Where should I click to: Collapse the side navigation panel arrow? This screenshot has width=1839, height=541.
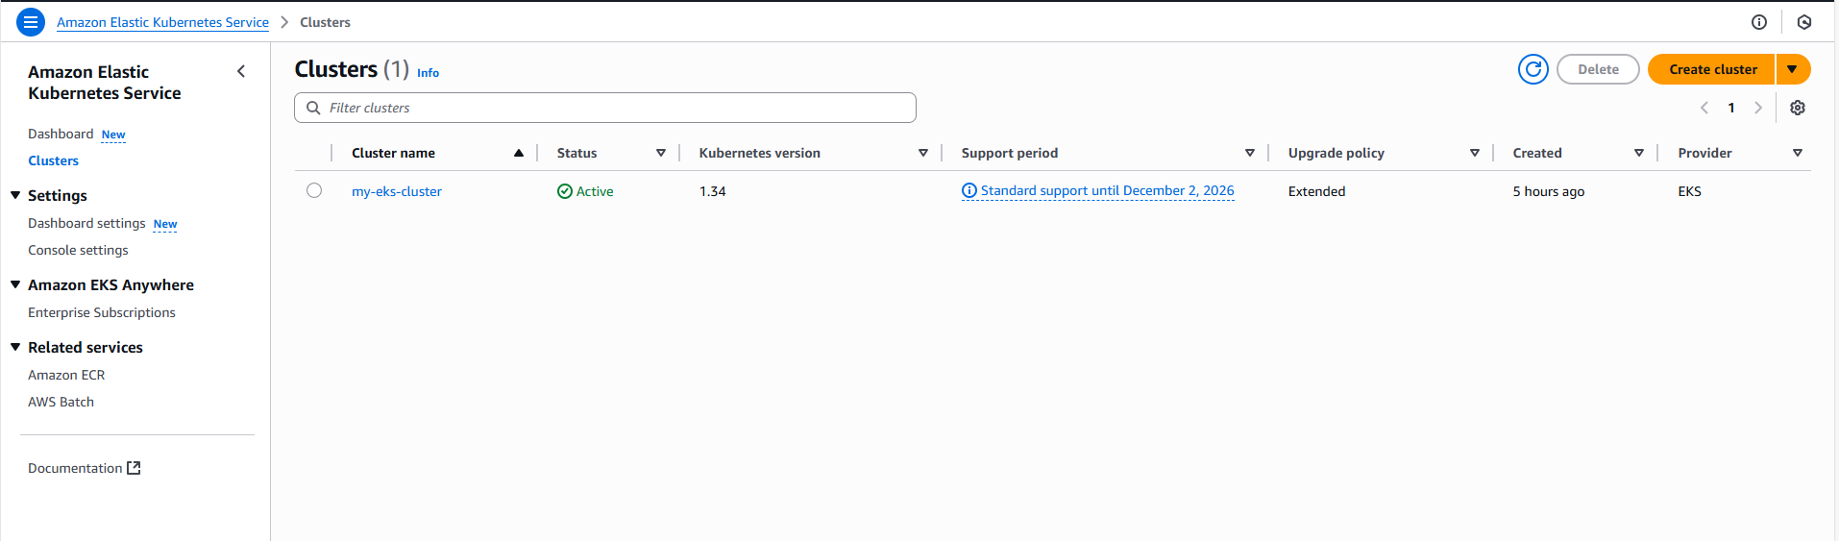241,71
